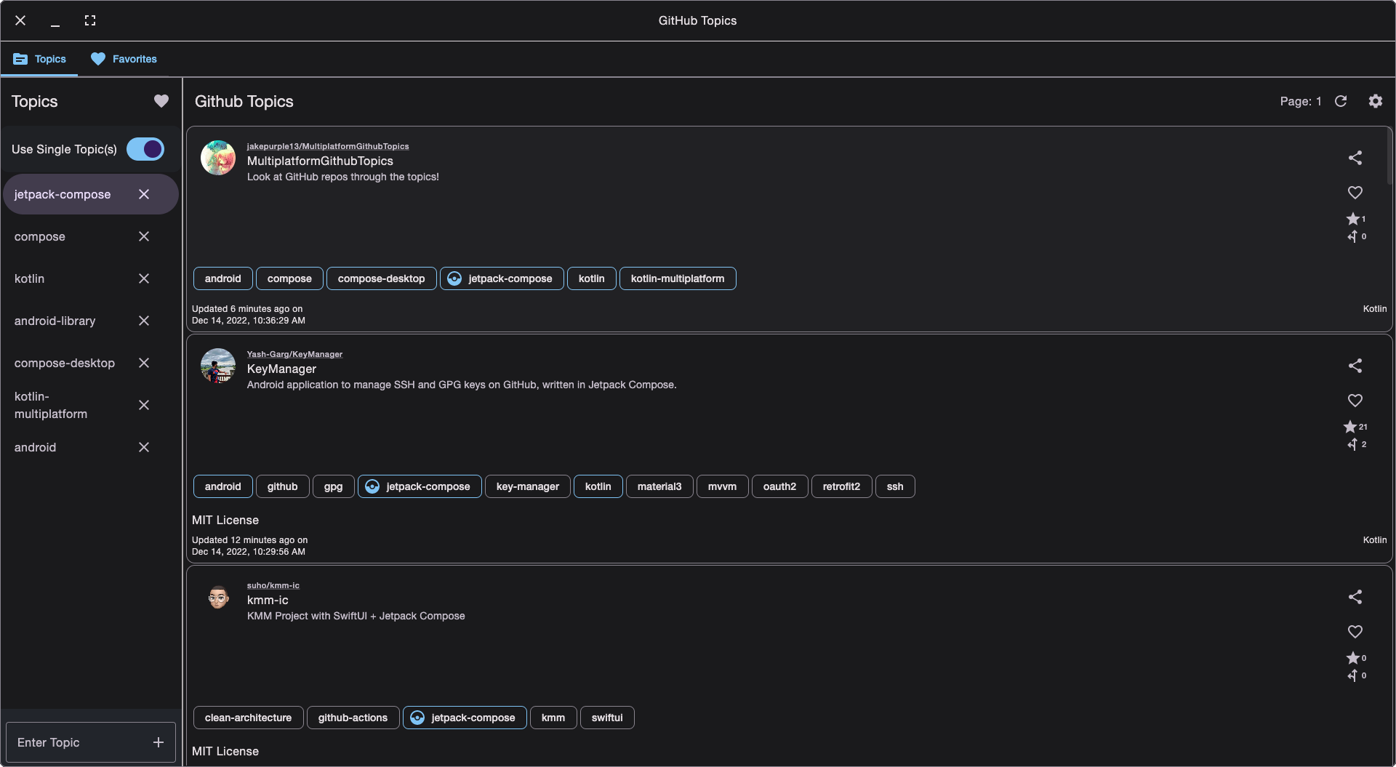Viewport: 1396px width, 767px height.
Task: Click swiftui chip on kmm-ic
Action: [x=607, y=718]
